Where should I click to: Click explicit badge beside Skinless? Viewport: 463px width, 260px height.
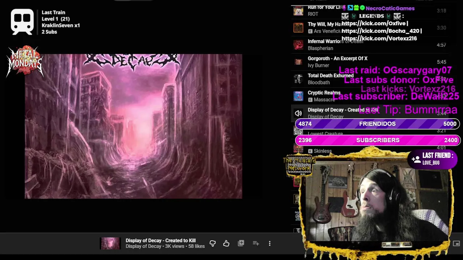[310, 151]
